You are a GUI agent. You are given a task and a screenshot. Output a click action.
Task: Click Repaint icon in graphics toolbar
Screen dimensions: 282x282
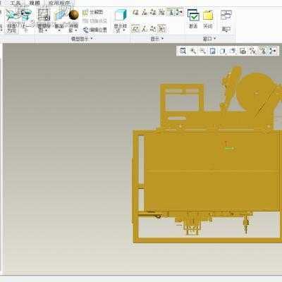(213, 51)
